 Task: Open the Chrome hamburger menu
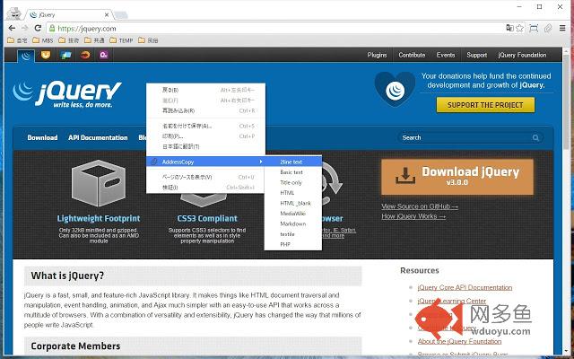(562, 28)
